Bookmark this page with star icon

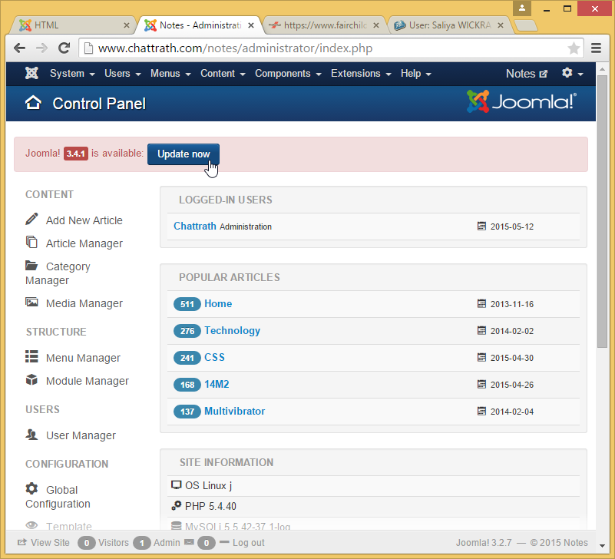tap(574, 48)
